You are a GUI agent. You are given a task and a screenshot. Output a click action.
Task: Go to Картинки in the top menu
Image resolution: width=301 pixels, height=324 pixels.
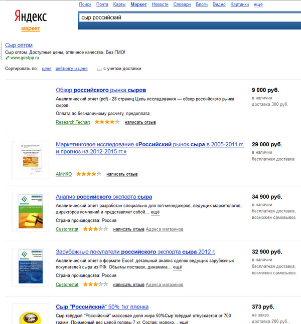pyautogui.click(x=240, y=5)
